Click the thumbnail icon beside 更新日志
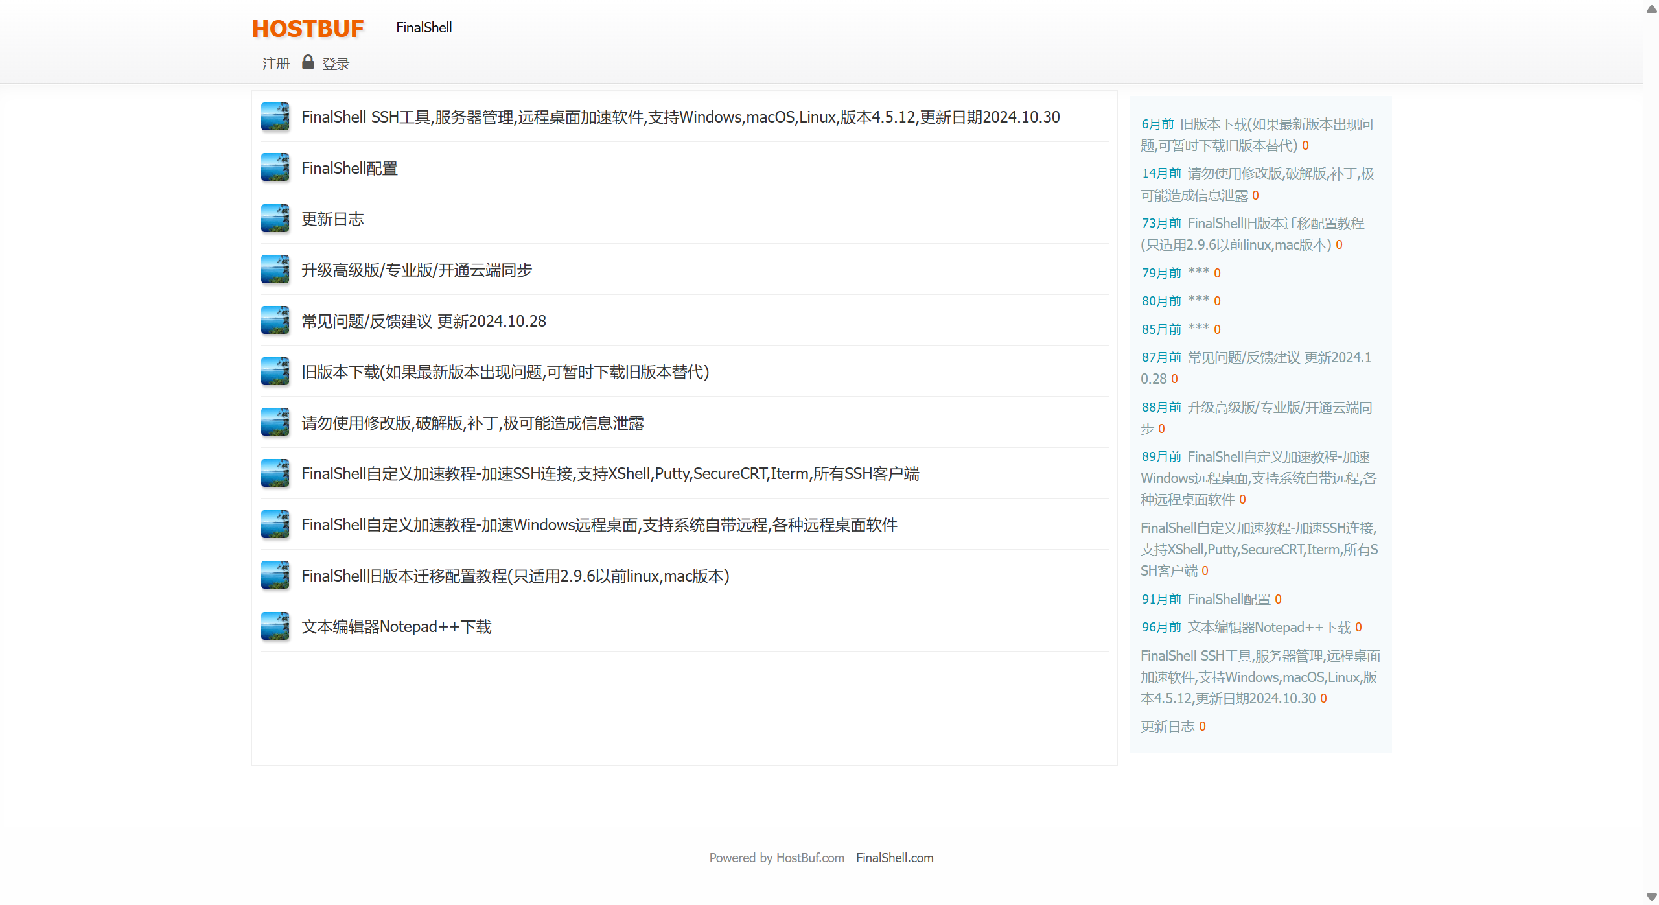The height and width of the screenshot is (905, 1659). pos(275,218)
